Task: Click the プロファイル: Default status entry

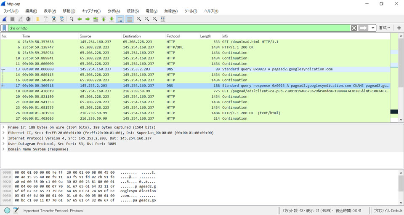Action: (388, 211)
